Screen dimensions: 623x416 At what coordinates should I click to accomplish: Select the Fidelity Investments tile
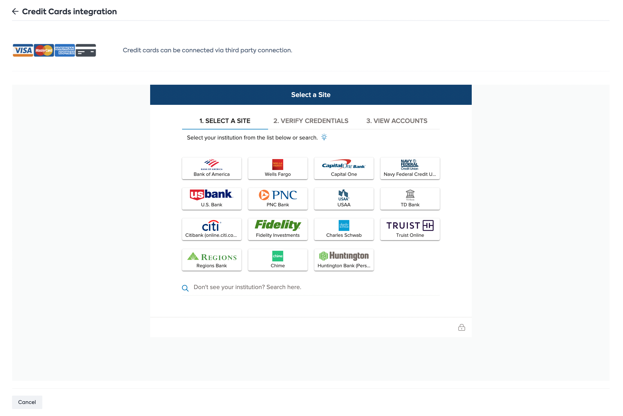coord(278,229)
